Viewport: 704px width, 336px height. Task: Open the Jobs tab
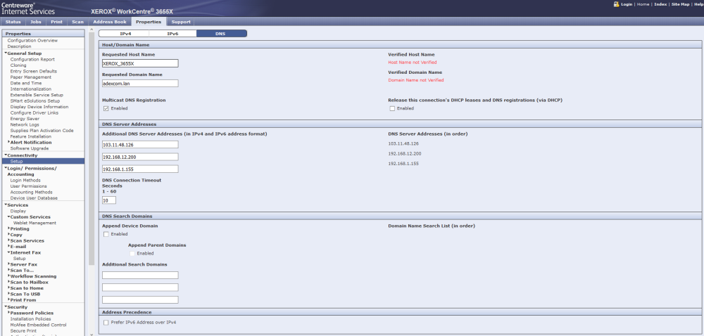coord(35,22)
